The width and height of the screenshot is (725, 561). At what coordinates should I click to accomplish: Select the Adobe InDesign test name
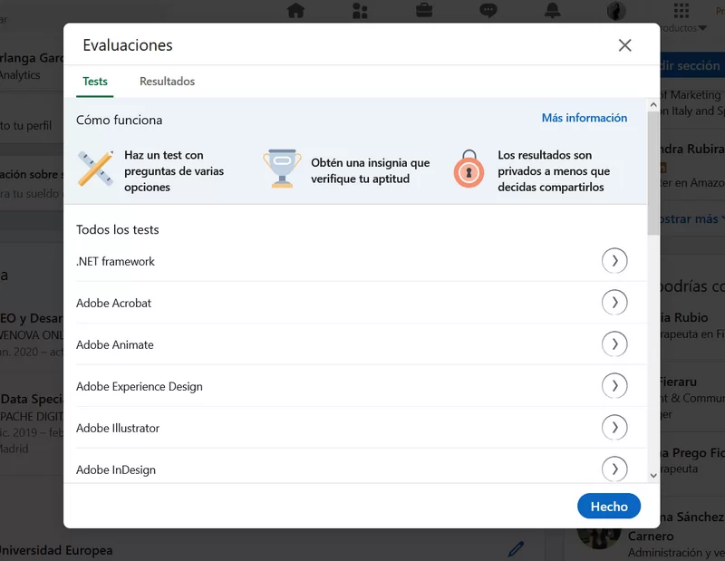[116, 469]
